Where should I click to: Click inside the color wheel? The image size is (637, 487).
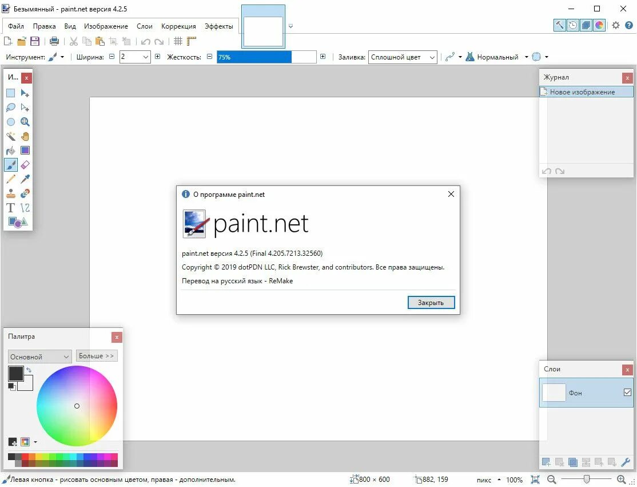click(x=77, y=406)
